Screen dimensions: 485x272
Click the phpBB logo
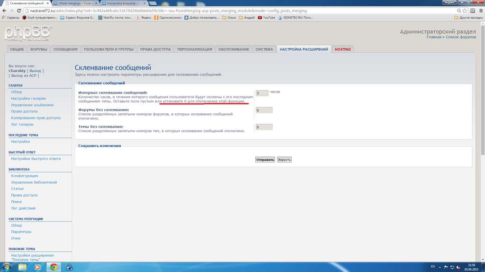pos(28,33)
